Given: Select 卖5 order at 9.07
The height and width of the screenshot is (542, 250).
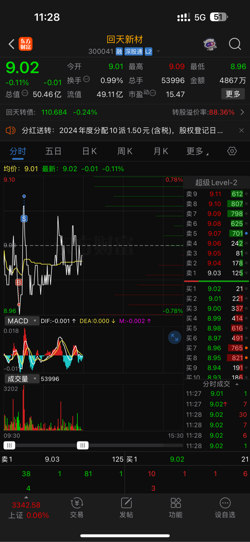Looking at the screenshot, I should pyautogui.click(x=217, y=233).
